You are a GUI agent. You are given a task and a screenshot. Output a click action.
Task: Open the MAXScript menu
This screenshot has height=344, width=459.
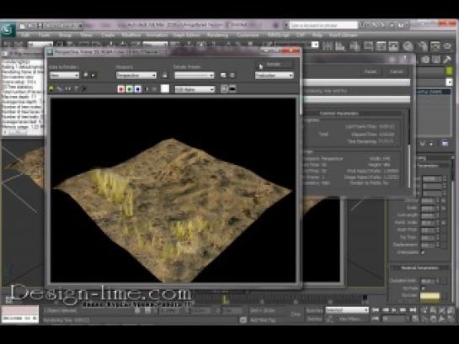[278, 35]
